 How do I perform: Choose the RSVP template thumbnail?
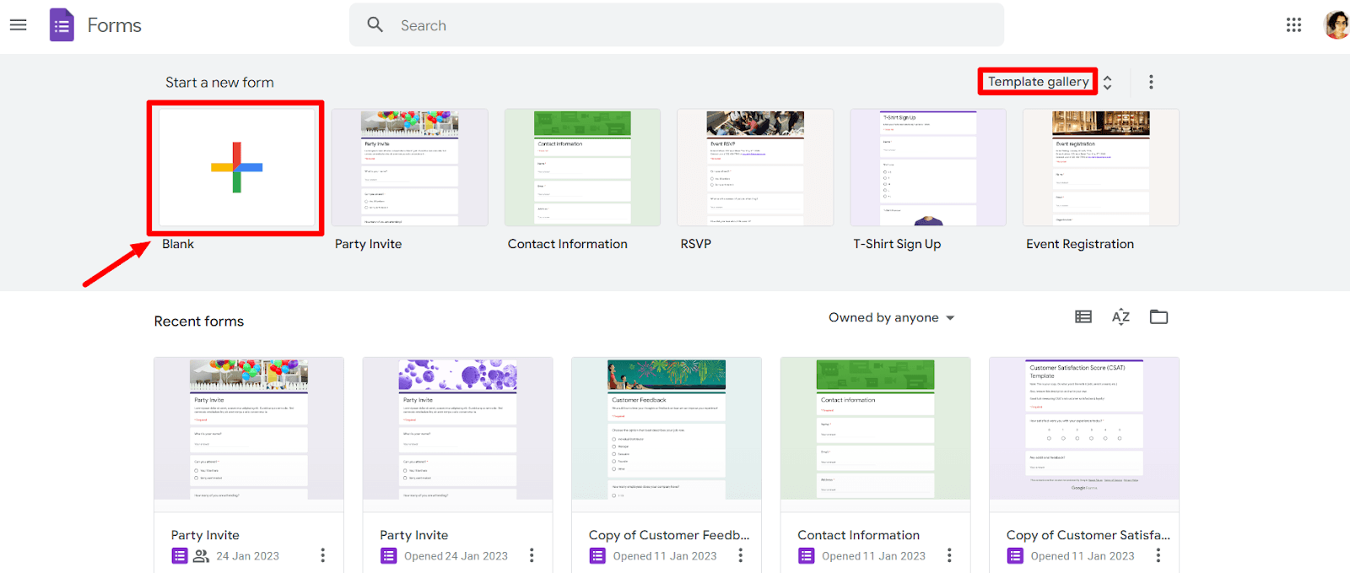755,167
